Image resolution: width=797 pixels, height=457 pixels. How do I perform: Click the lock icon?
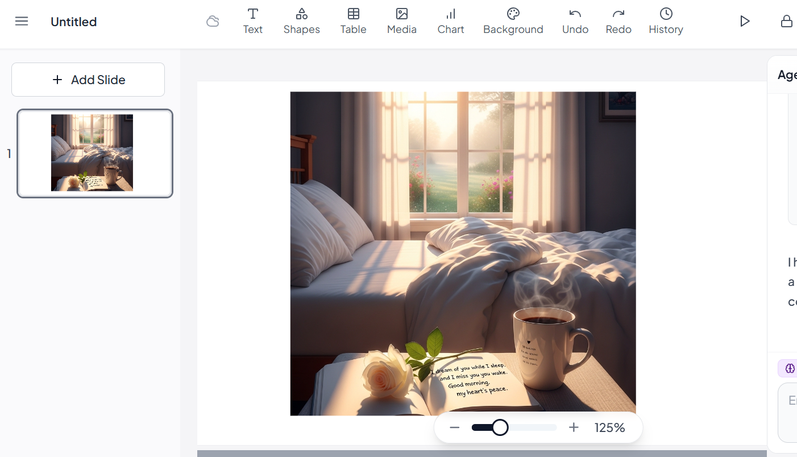tap(787, 22)
